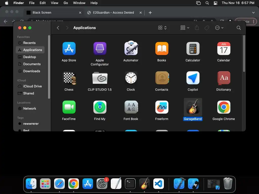259x194 pixels.
Task: Open Spotlight search in menu bar
Action: (x=207, y=3)
